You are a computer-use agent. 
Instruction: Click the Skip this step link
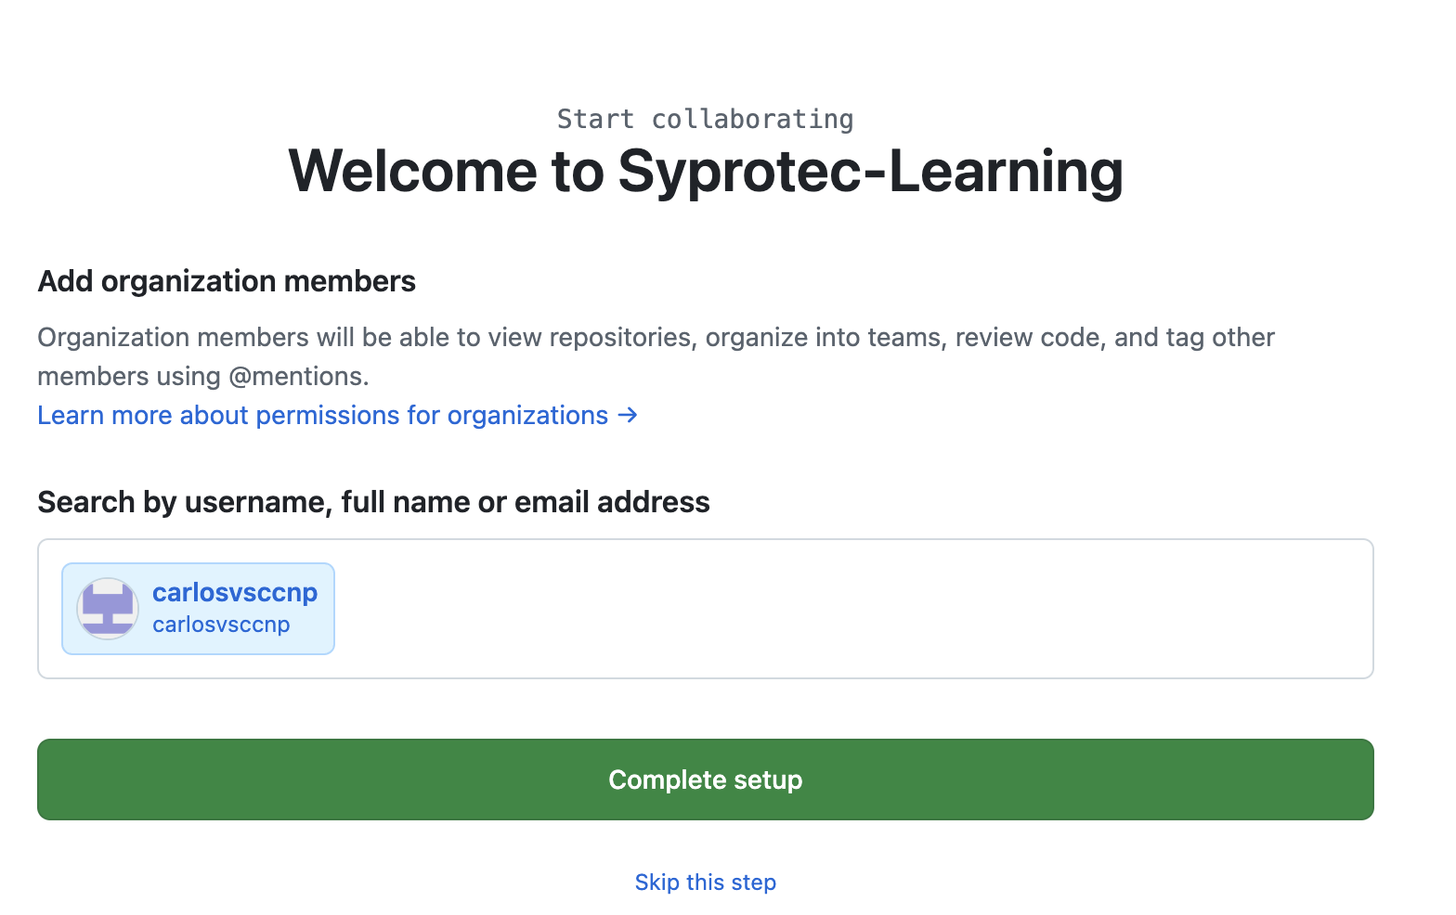[705, 883]
